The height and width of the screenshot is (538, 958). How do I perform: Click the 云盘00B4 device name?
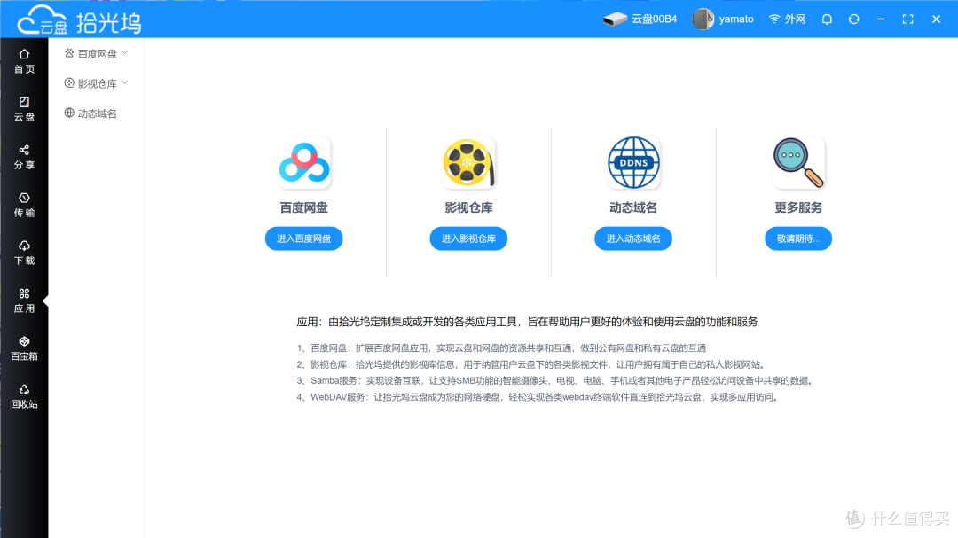pyautogui.click(x=655, y=19)
